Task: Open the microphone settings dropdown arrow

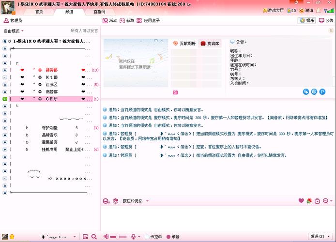Action: click(139, 237)
